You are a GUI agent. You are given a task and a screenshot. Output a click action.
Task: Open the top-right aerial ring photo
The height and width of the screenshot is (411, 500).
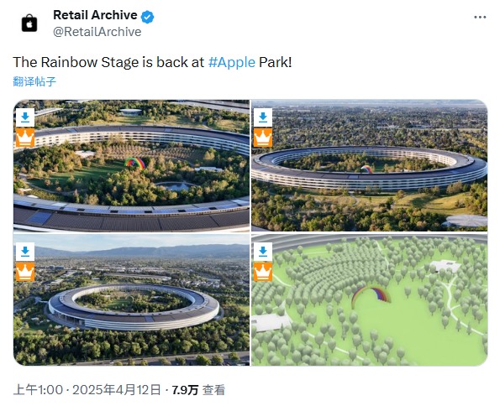369,165
